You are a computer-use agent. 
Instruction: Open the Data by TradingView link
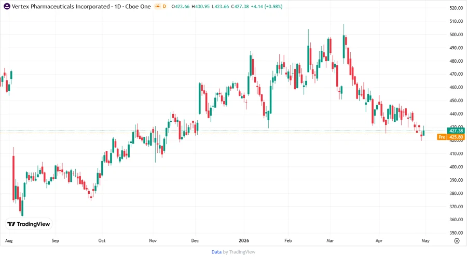[233, 252]
